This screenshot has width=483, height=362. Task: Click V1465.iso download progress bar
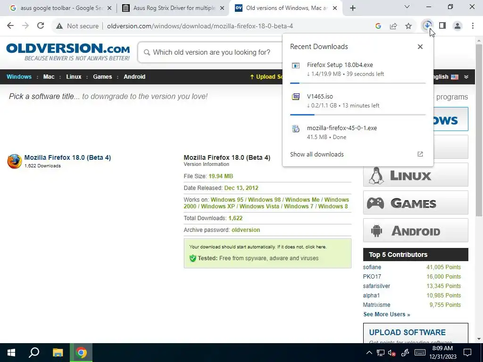coord(358,115)
